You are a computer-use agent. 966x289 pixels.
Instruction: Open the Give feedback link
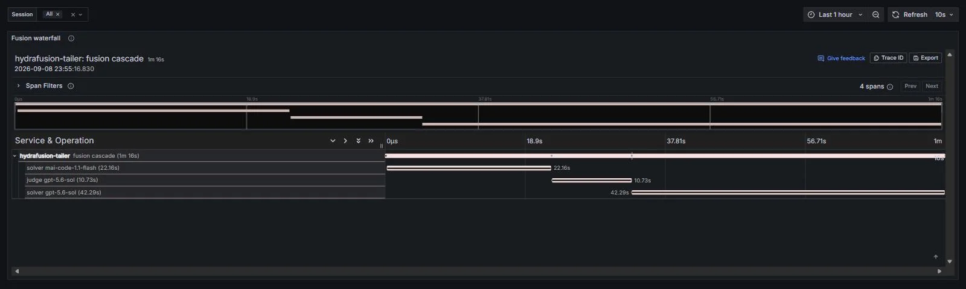(x=841, y=58)
